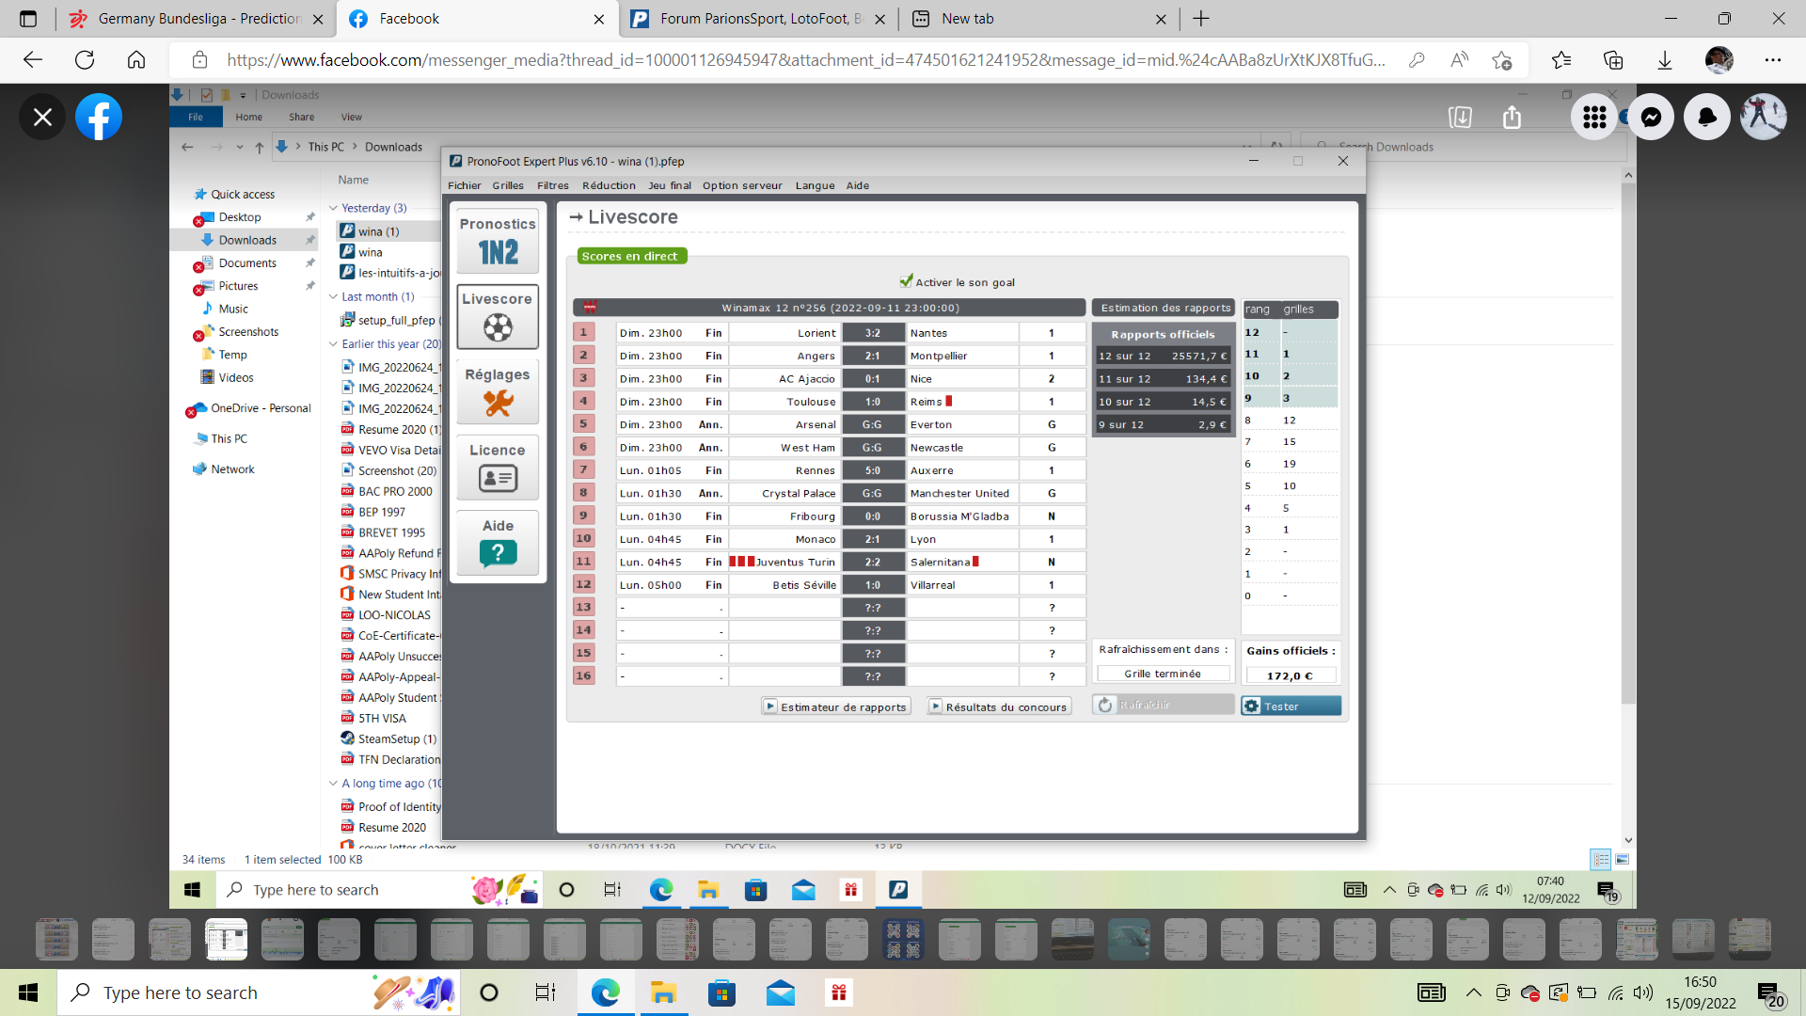The width and height of the screenshot is (1806, 1016).
Task: Open Facebook notifications bell
Action: (x=1707, y=117)
